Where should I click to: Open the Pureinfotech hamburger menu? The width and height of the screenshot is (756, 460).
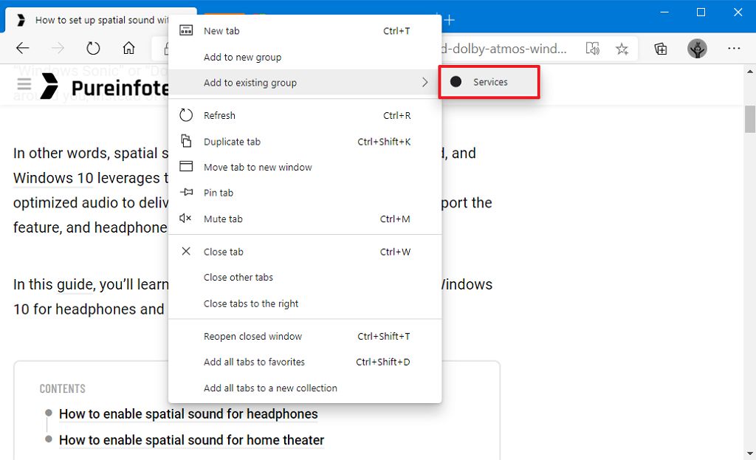24,84
